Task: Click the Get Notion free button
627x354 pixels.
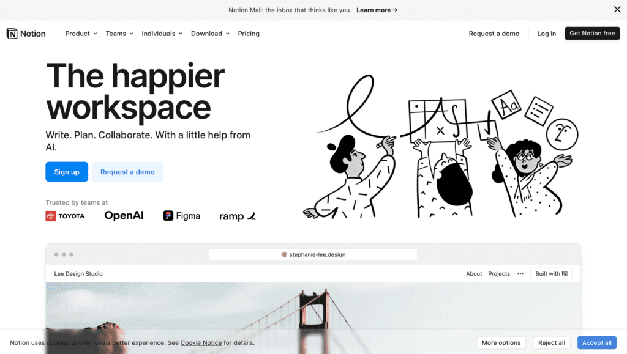Action: coord(592,33)
